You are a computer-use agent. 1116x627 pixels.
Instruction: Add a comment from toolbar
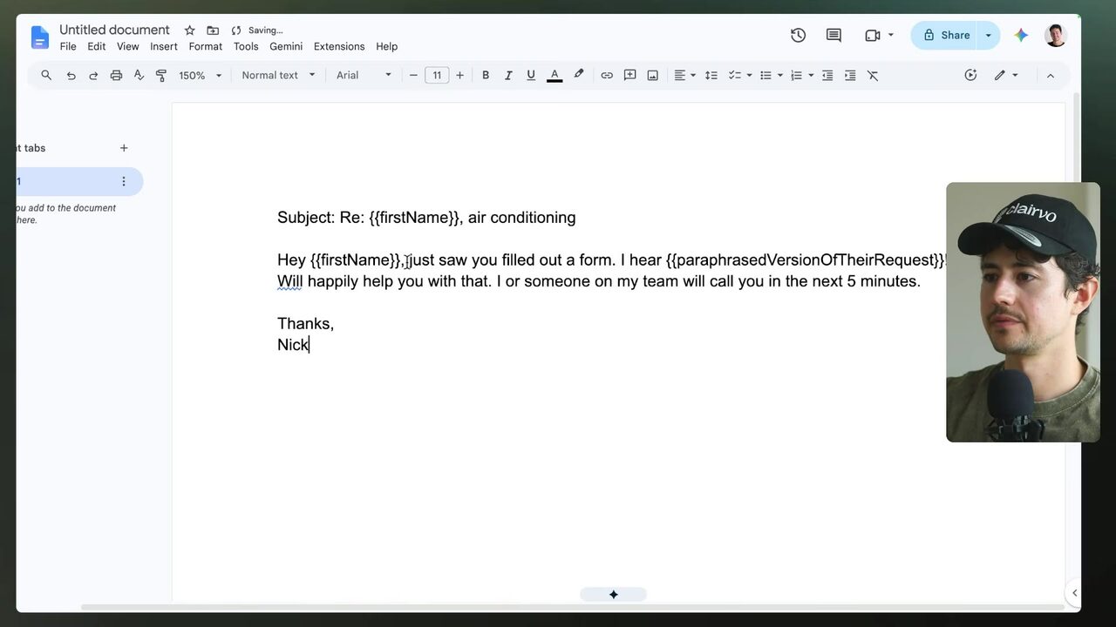629,76
